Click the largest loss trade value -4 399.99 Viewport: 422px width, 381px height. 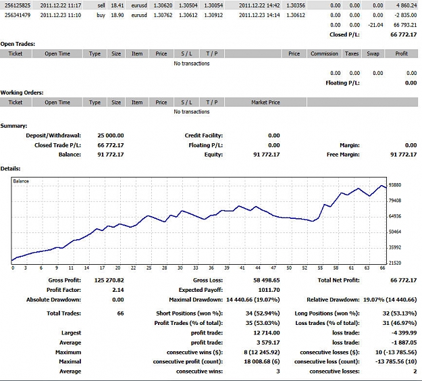[404, 333]
